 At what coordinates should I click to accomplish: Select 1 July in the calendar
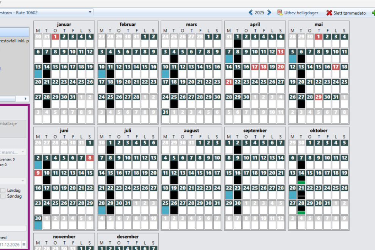pos(110,147)
